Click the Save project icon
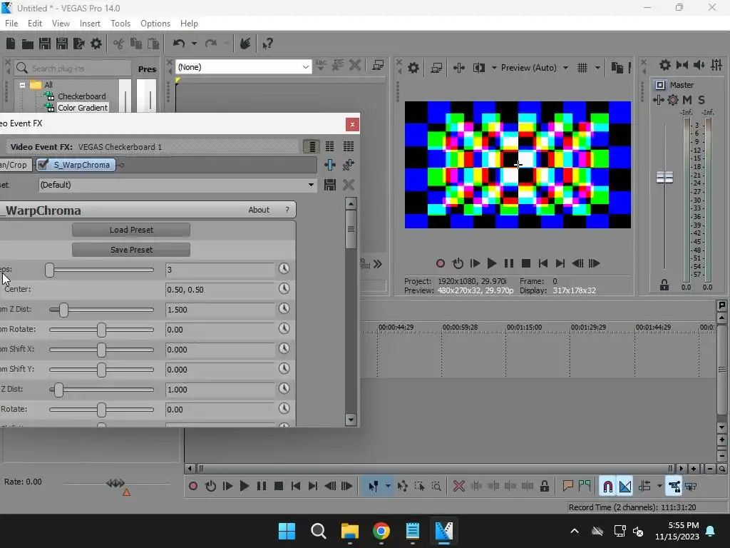 pos(45,44)
